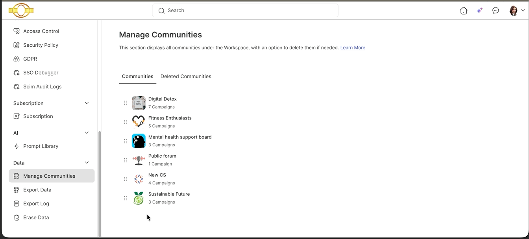Viewport: 529px width, 239px height.
Task: Click Mental health support board drag handle
Action: (x=126, y=141)
